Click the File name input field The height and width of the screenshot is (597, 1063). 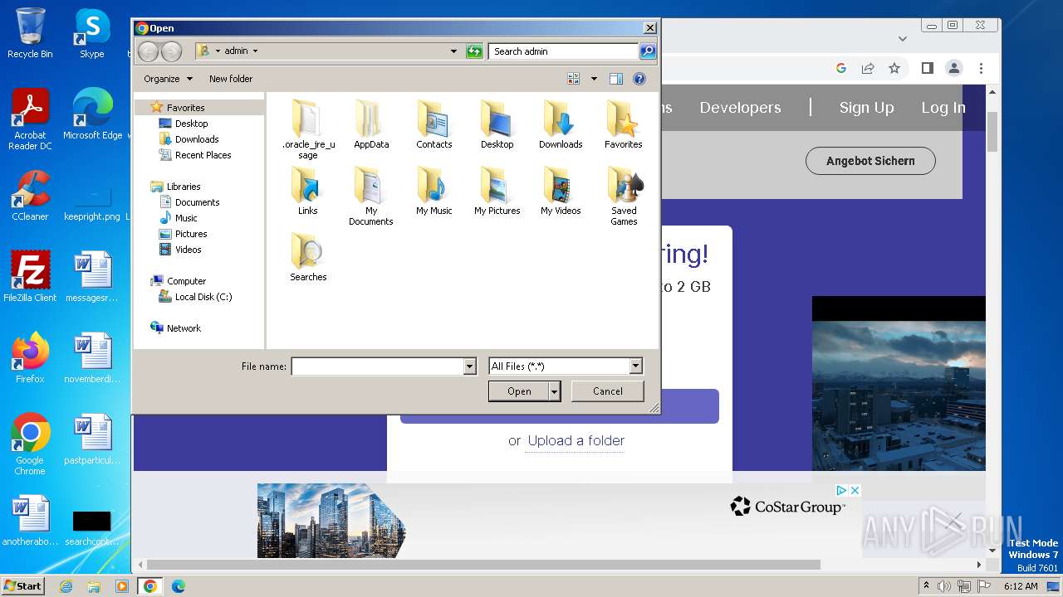[x=377, y=366]
